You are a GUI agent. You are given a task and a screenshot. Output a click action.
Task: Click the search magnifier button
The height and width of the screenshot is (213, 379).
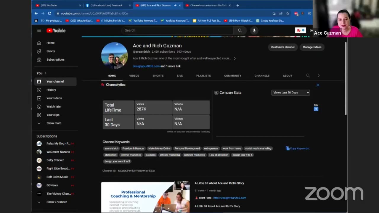(x=240, y=30)
